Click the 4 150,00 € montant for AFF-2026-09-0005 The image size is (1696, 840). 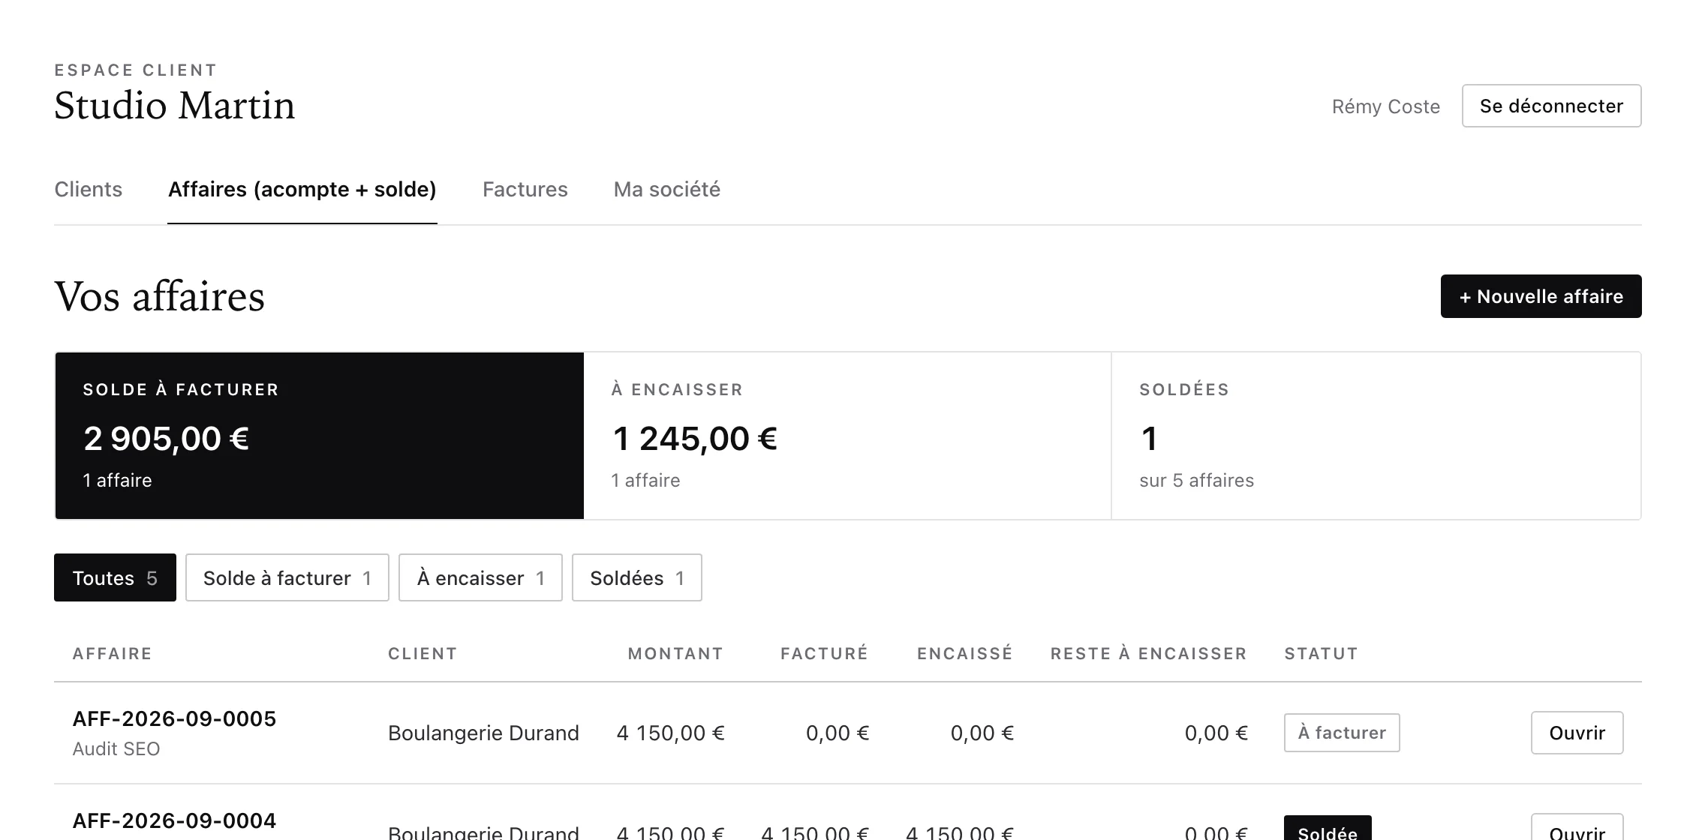click(x=670, y=733)
